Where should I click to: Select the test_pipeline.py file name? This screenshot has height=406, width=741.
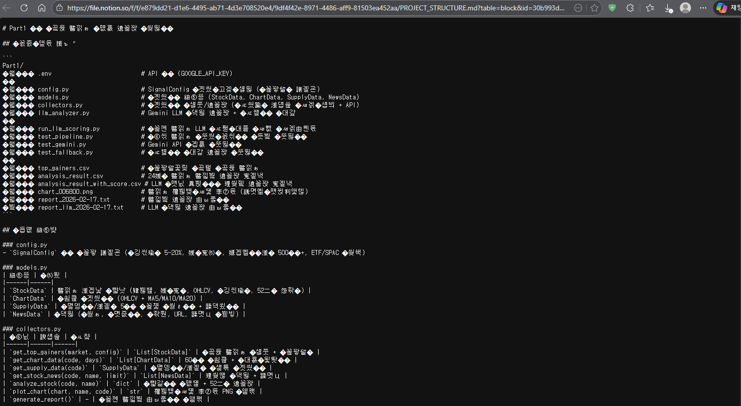(65, 136)
